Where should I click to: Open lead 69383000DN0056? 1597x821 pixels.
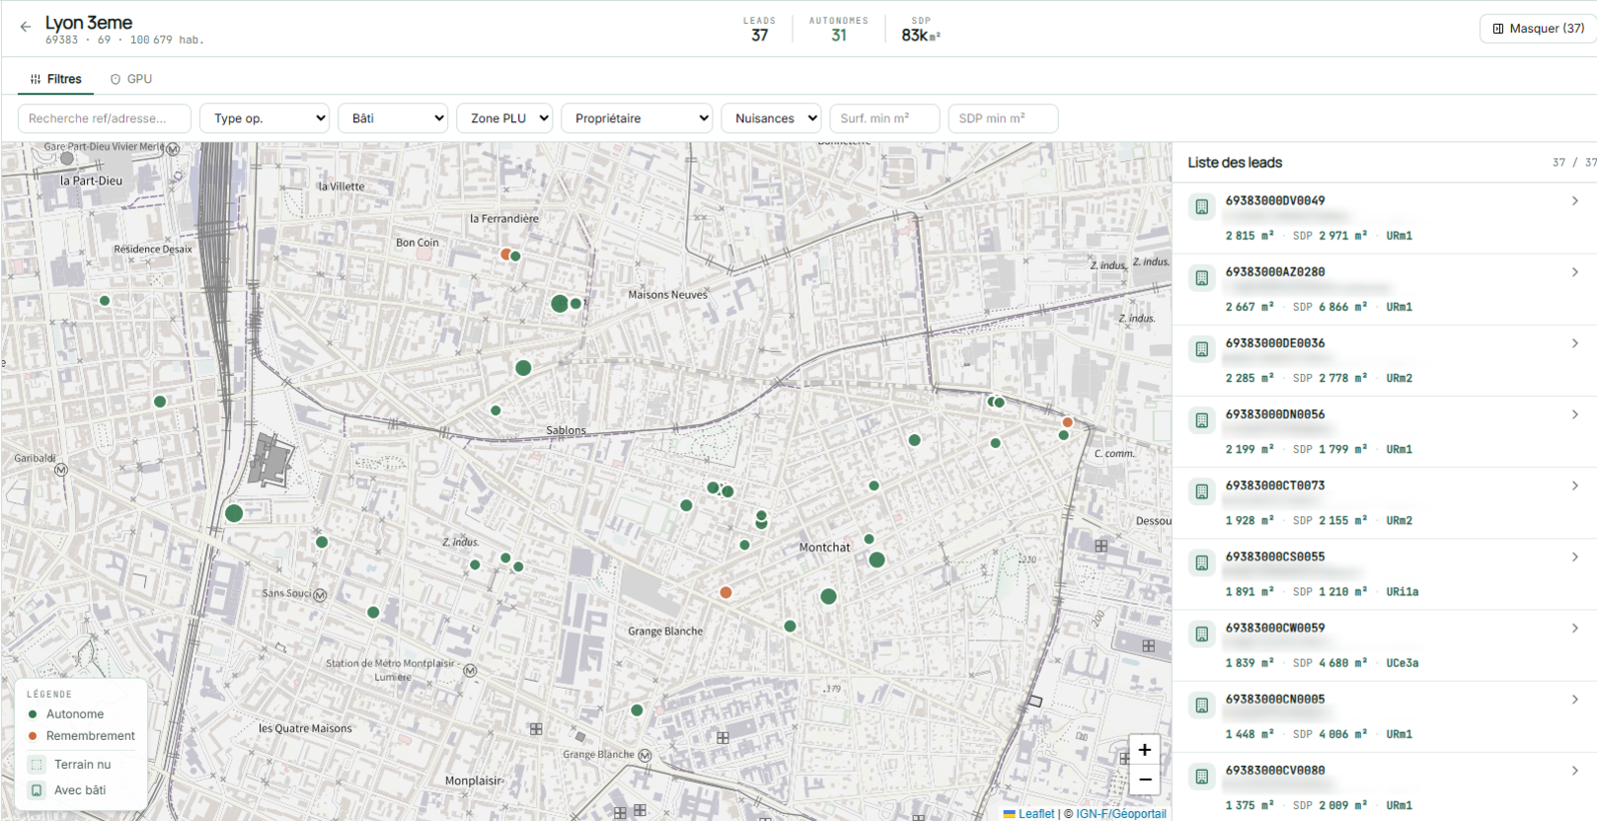[1385, 431]
